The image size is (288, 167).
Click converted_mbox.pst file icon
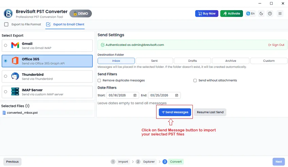click(x=4, y=113)
